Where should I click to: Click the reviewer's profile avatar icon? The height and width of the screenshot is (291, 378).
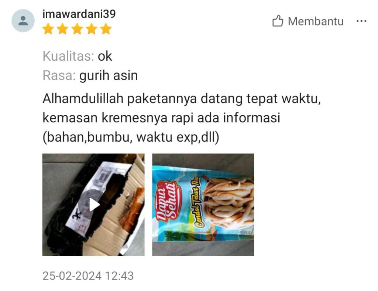coord(23,21)
